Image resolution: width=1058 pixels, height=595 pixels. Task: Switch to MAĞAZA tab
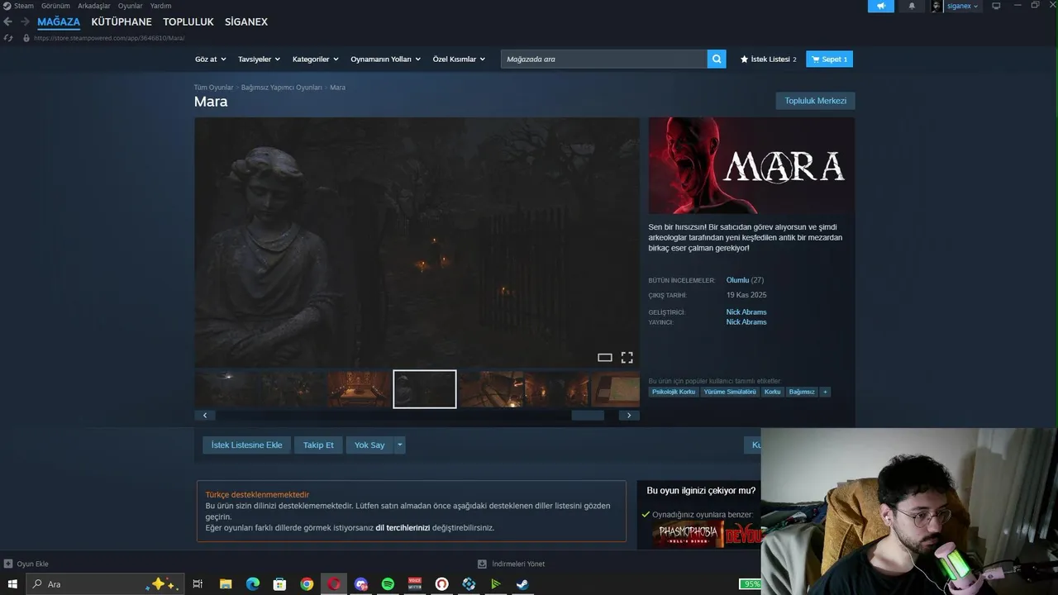pyautogui.click(x=59, y=21)
